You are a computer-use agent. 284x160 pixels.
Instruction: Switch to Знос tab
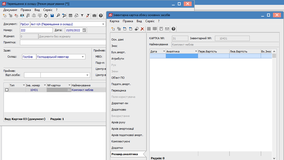(114, 46)
